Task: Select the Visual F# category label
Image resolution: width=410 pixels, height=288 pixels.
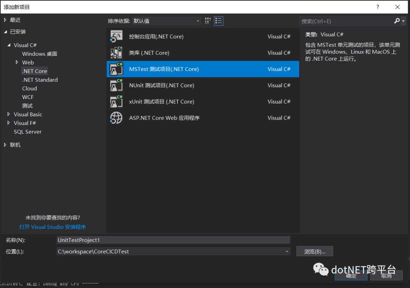Action: (25, 123)
